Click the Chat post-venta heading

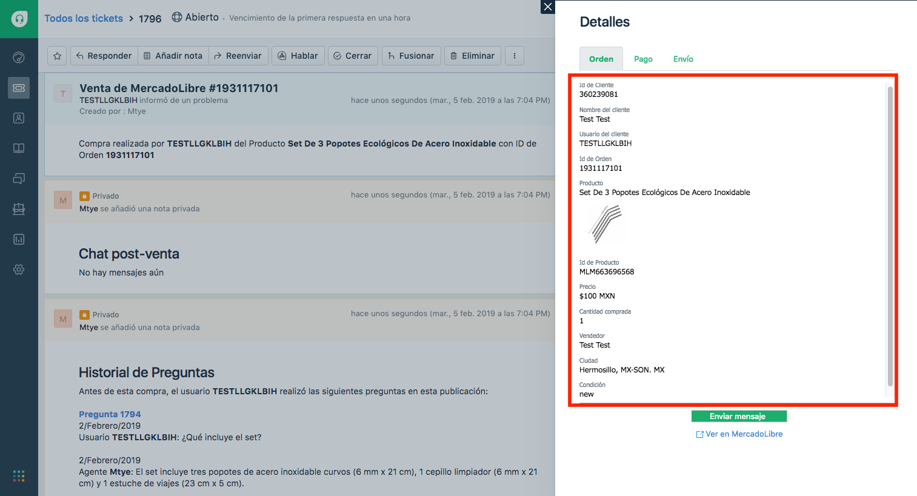point(129,254)
